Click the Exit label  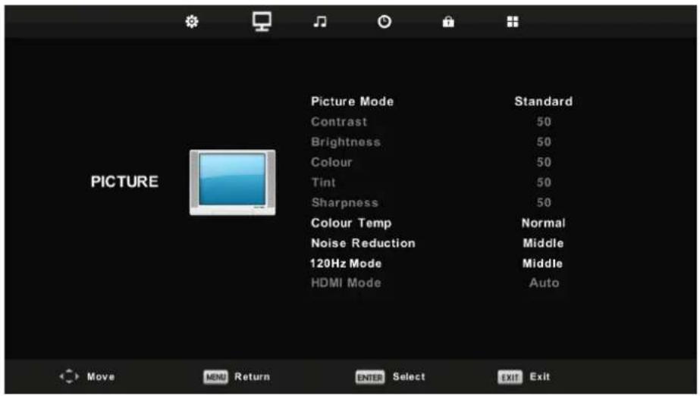pyautogui.click(x=540, y=377)
